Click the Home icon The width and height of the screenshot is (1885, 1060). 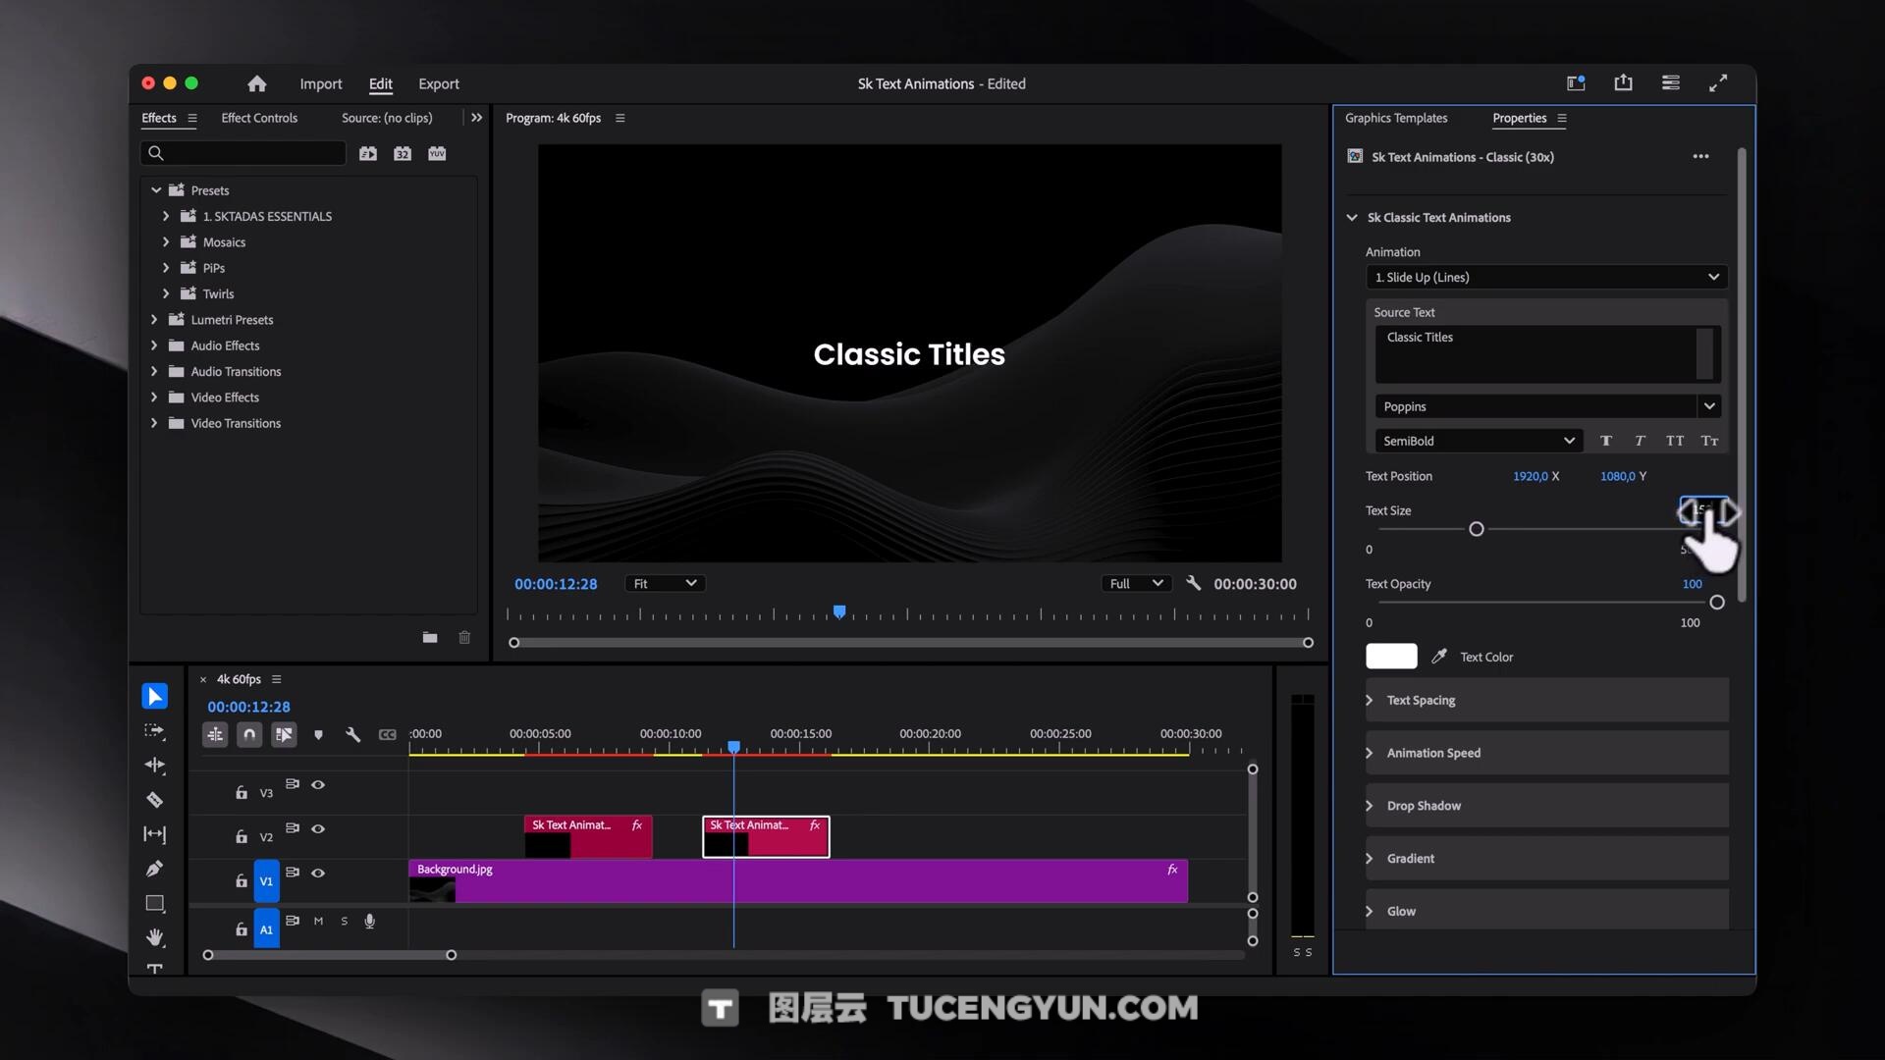pyautogui.click(x=256, y=84)
